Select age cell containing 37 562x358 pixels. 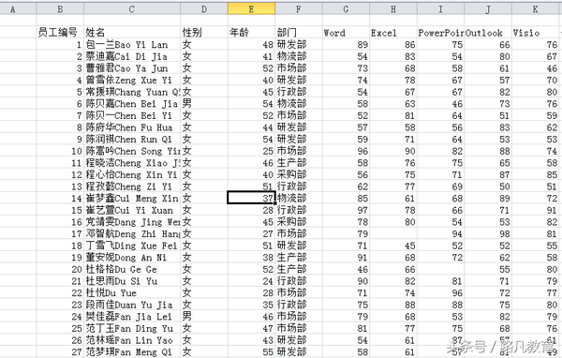tap(251, 198)
